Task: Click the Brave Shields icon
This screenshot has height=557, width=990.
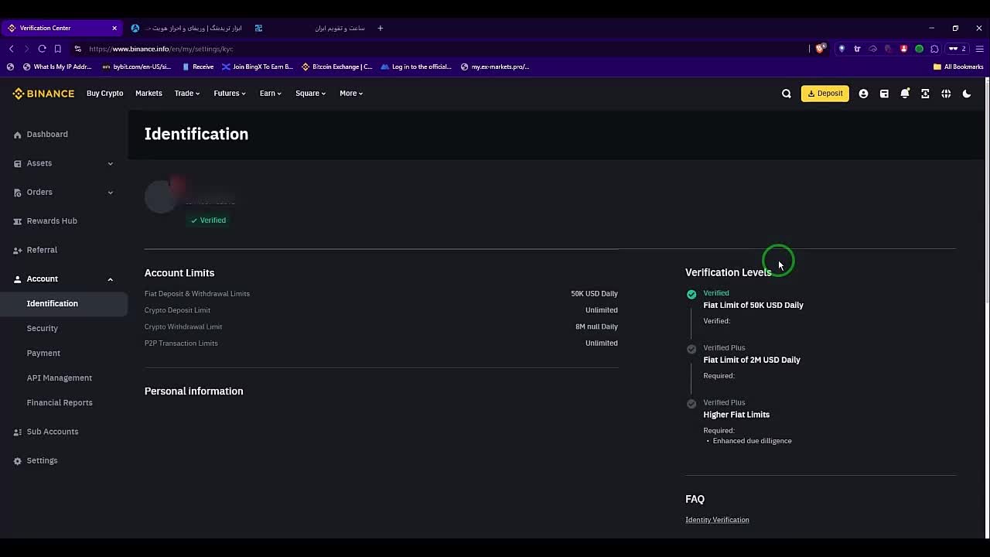Action: [x=821, y=49]
